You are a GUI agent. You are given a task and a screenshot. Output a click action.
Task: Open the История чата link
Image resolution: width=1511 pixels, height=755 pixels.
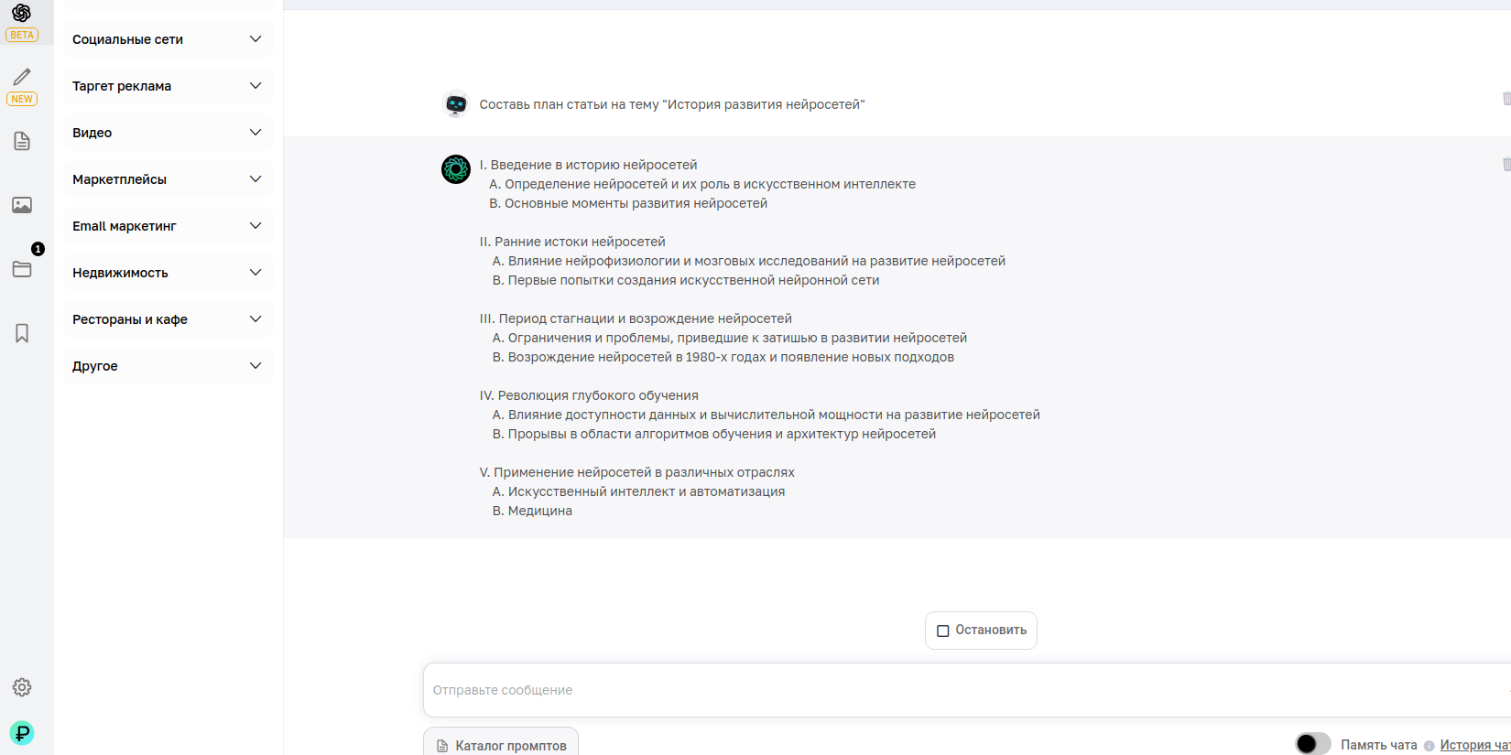(1474, 745)
